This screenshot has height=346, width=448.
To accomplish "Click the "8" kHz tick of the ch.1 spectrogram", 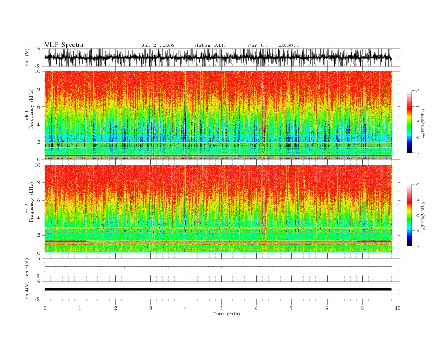I will click(x=40, y=89).
